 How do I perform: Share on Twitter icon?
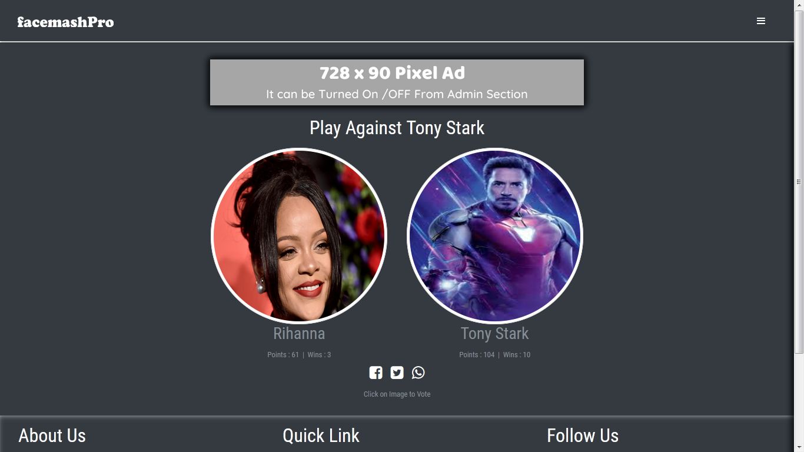tap(397, 373)
